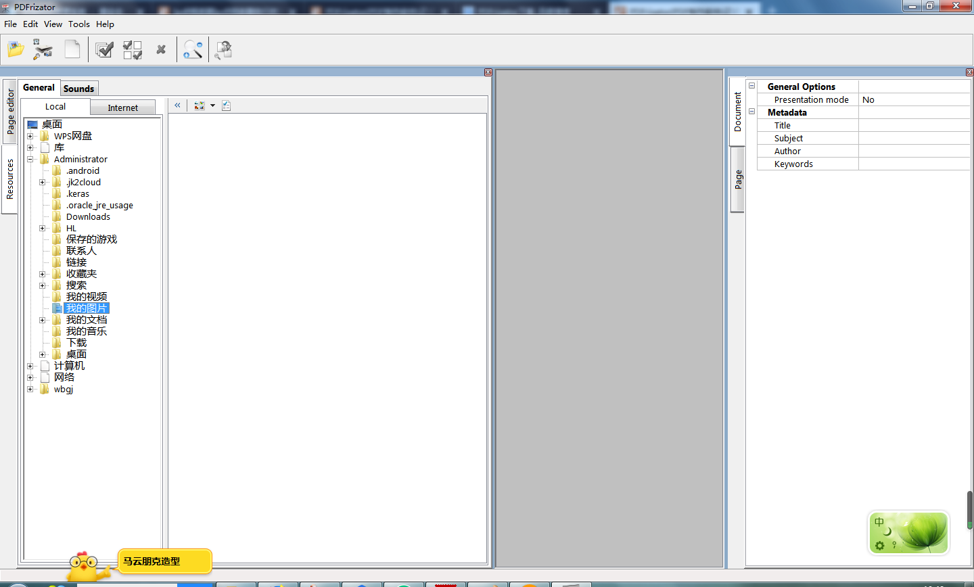Open the Tools menu
Screen dimensions: 974x587
coord(78,24)
